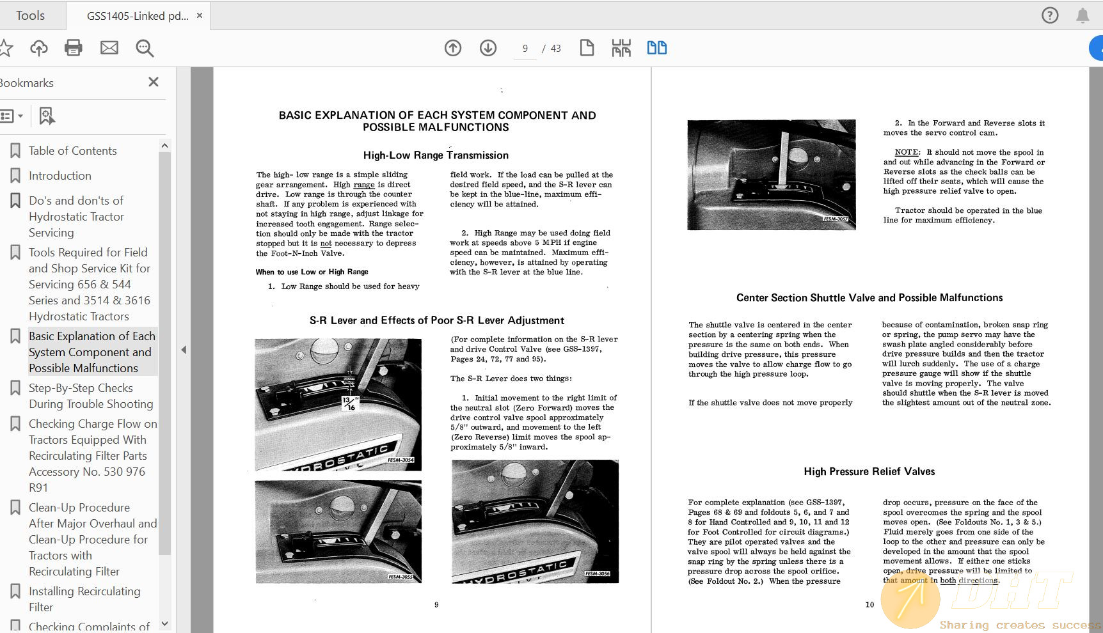Select the GSS1405-Linked pdf tab
This screenshot has height=633, width=1103.
pyautogui.click(x=134, y=15)
